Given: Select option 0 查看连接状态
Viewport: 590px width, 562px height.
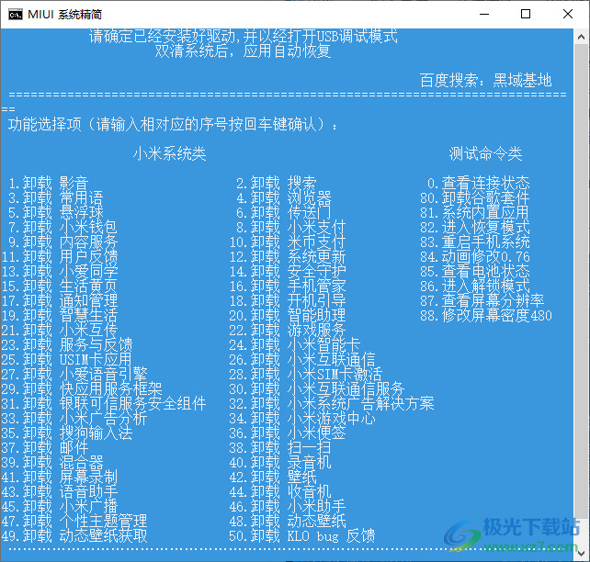Looking at the screenshot, I should [479, 184].
